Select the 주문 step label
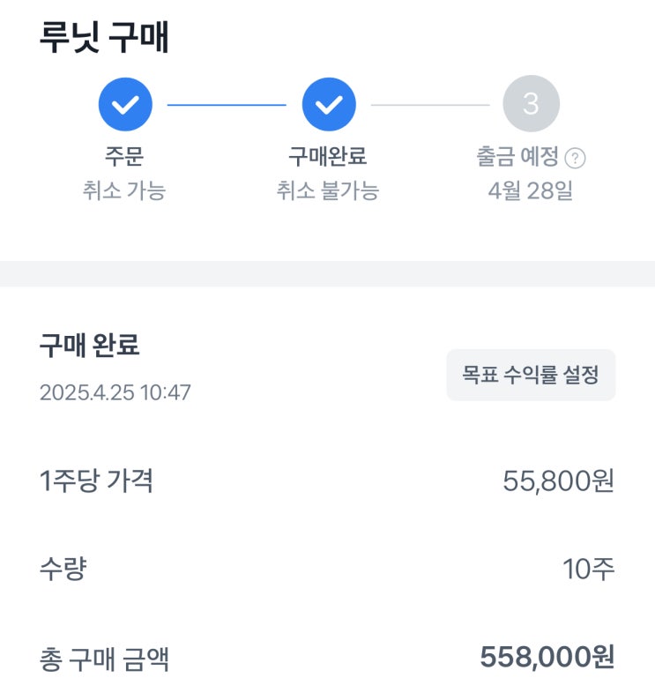 coord(124,157)
